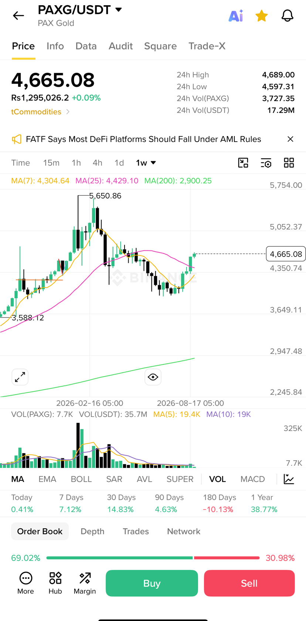Viewport: 306px width, 621px height.
Task: Switch to the Price tab
Action: point(23,46)
